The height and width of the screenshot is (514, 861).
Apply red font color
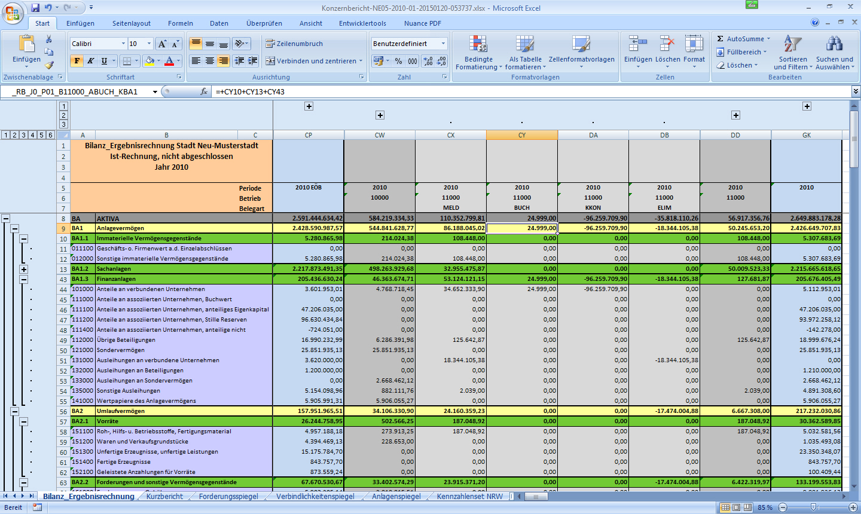169,61
